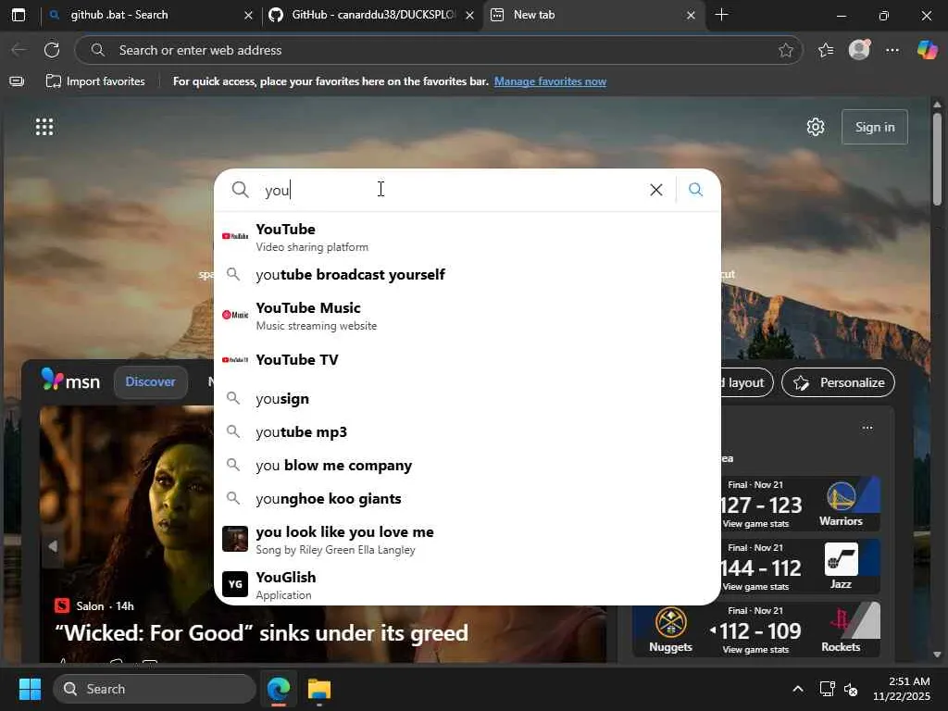Pick 'you blow me company' suggestion

point(468,465)
